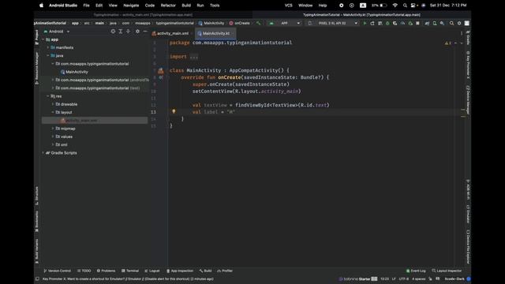Click the Debug app bug icon
Viewport: 505px width, 284px height.
pyautogui.click(x=387, y=23)
